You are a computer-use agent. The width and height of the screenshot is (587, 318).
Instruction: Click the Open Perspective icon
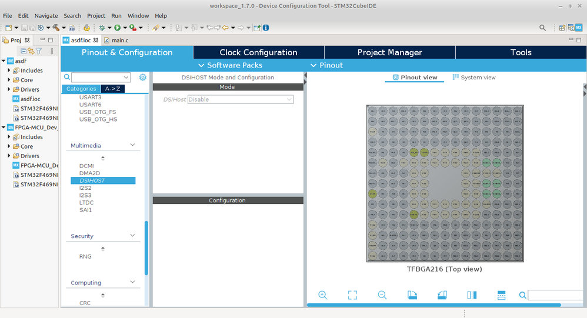562,28
